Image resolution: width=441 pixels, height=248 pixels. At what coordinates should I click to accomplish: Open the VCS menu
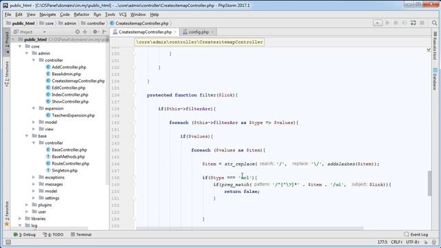(123, 14)
